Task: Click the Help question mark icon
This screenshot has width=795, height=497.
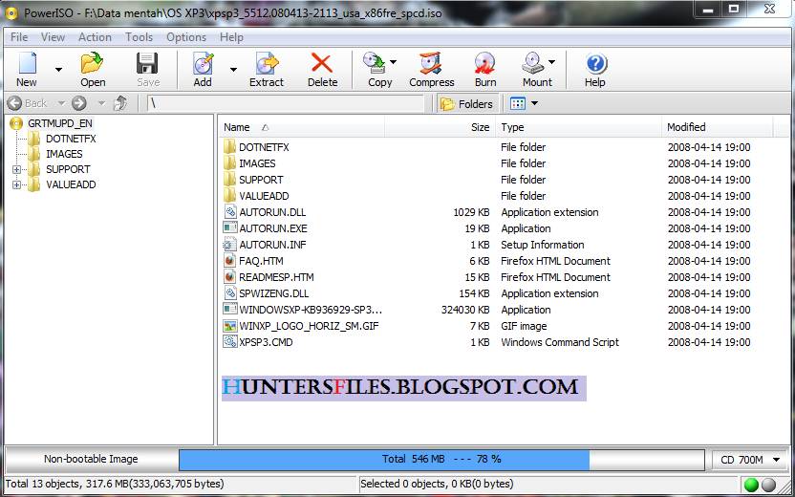Action: (x=595, y=64)
